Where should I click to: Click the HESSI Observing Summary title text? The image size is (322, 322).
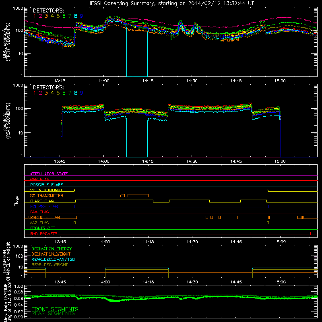[170, 4]
